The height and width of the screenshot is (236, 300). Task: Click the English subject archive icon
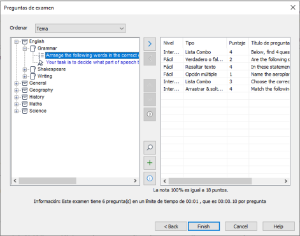pos(25,41)
